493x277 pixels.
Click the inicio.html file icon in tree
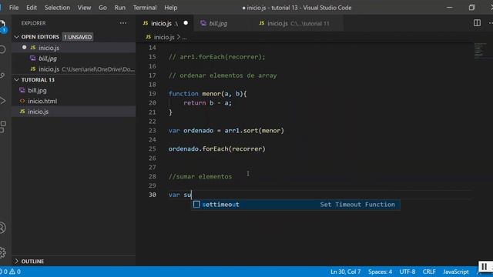22,101
